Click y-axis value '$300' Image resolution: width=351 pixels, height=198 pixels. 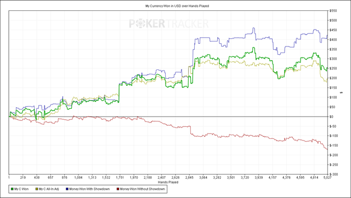333,59
